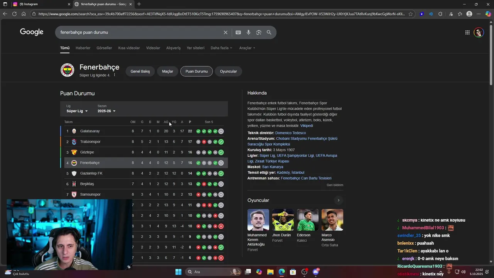Bookmark this page with the star icon
The height and width of the screenshot is (278, 494).
point(411,14)
